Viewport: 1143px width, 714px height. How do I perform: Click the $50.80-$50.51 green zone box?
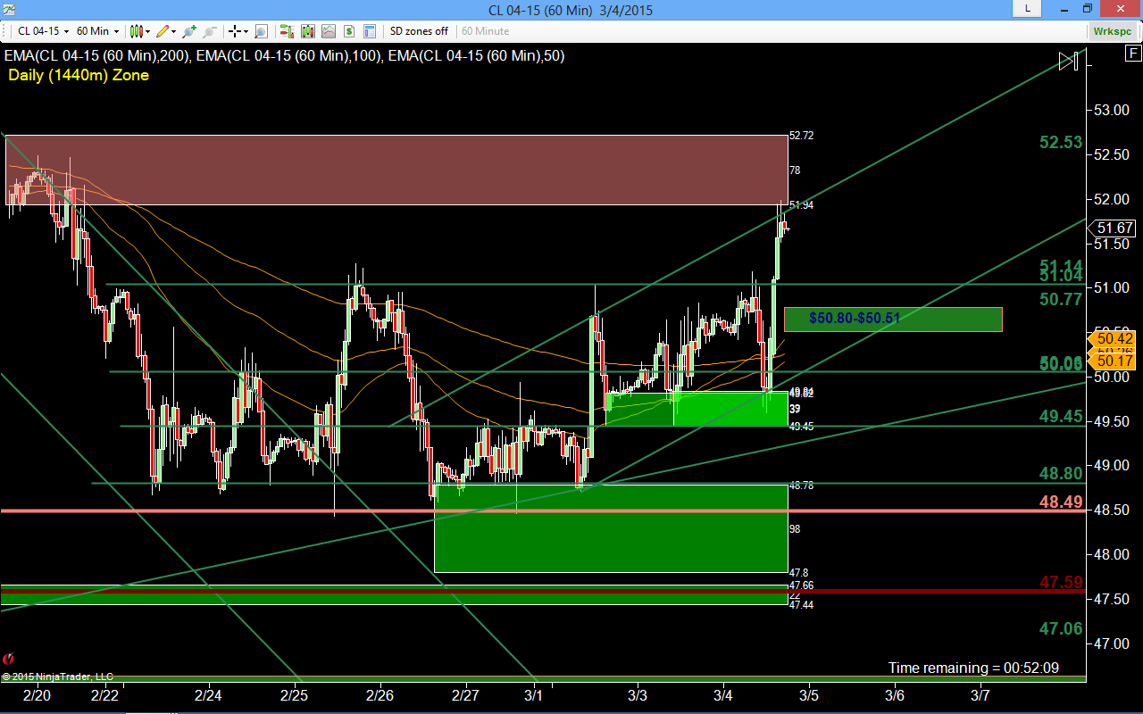893,319
